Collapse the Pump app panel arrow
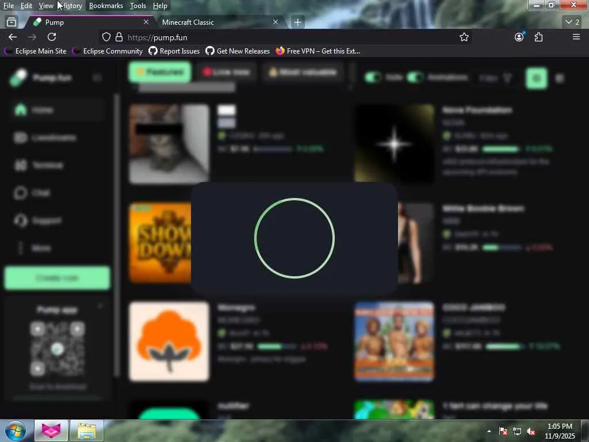 point(100,307)
